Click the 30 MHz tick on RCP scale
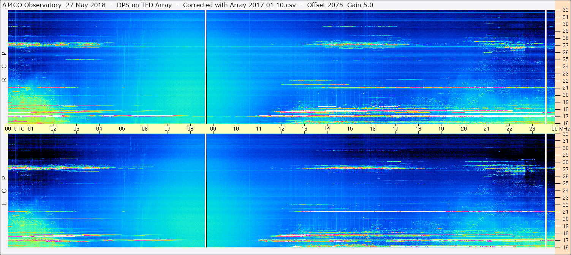The width and height of the screenshot is (571, 255). pos(565,24)
